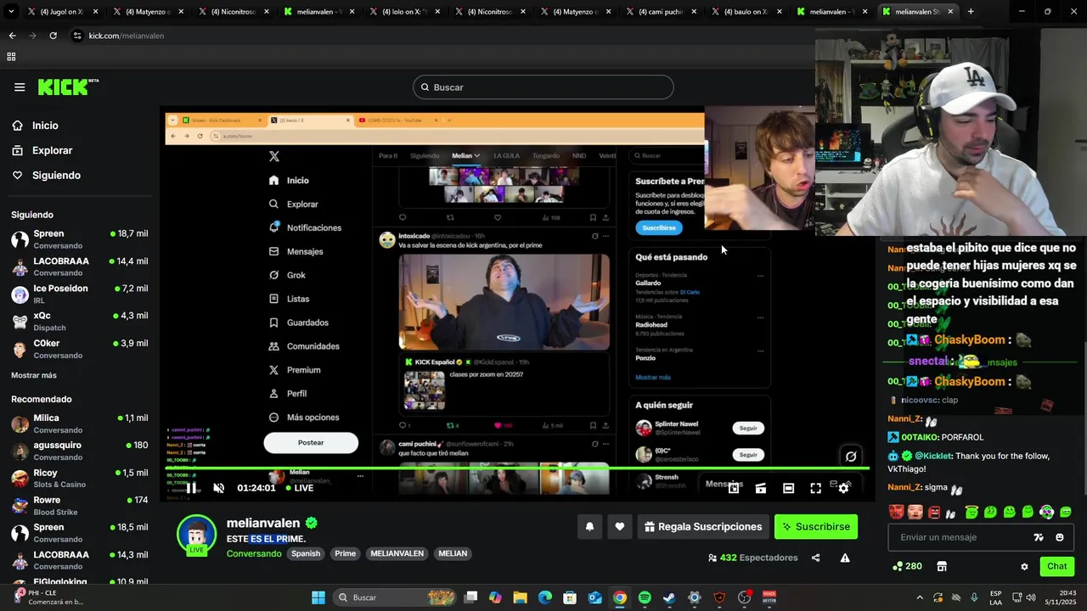Open channel points showing 280
1087x611 pixels.
click(x=907, y=566)
